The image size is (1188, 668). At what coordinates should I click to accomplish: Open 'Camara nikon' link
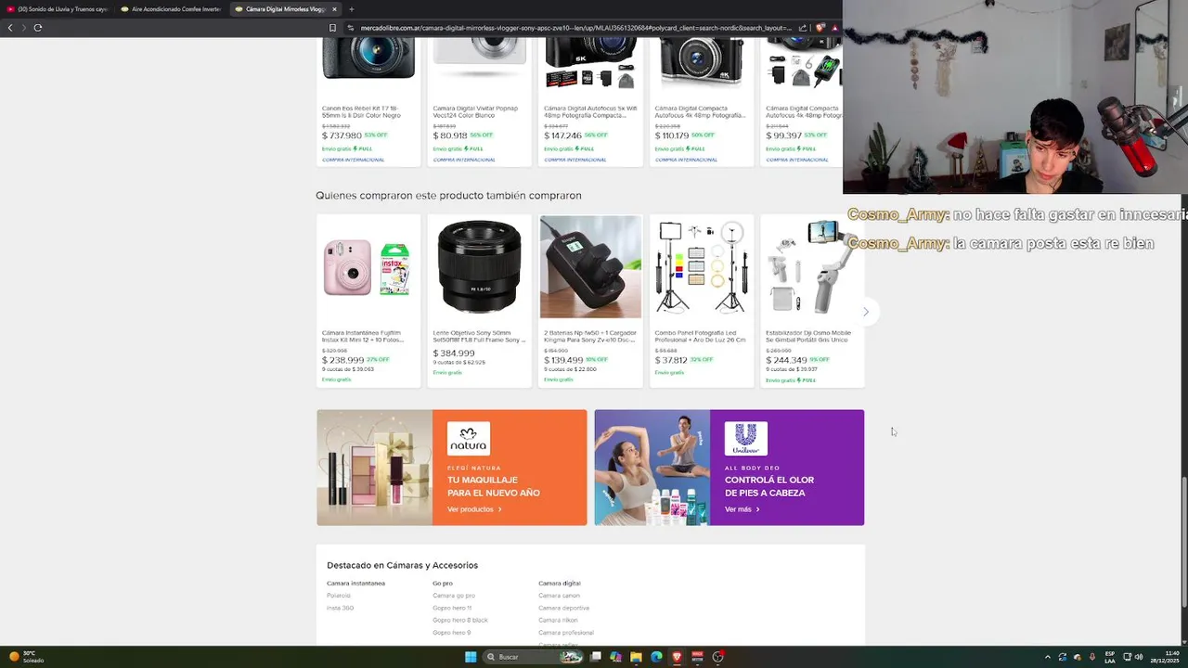pyautogui.click(x=558, y=620)
